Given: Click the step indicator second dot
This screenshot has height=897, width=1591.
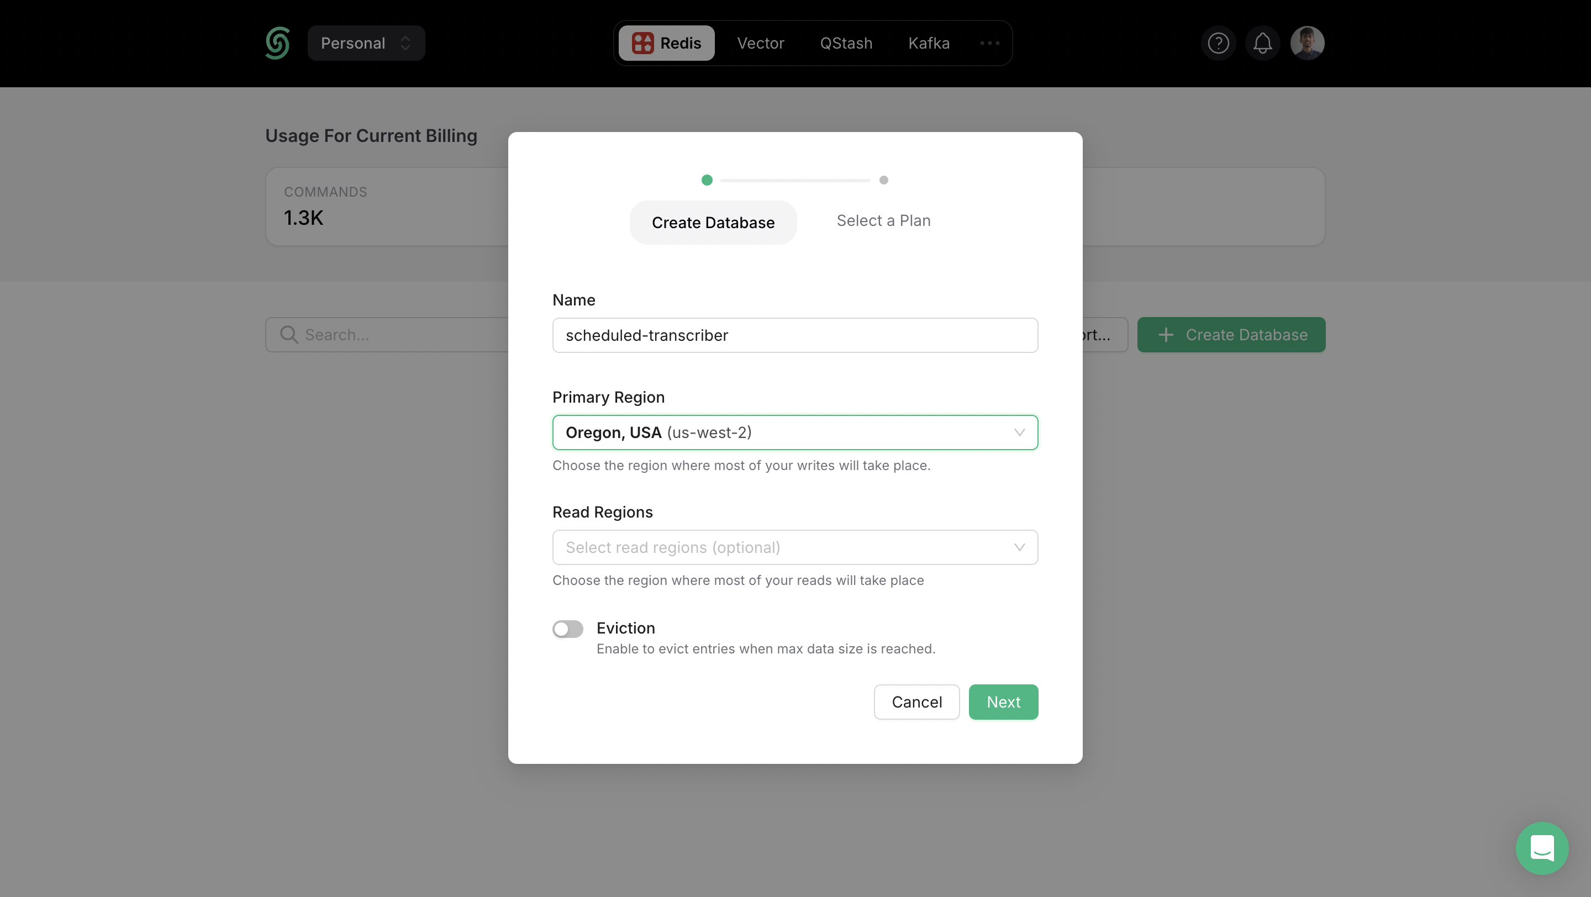Looking at the screenshot, I should (883, 179).
